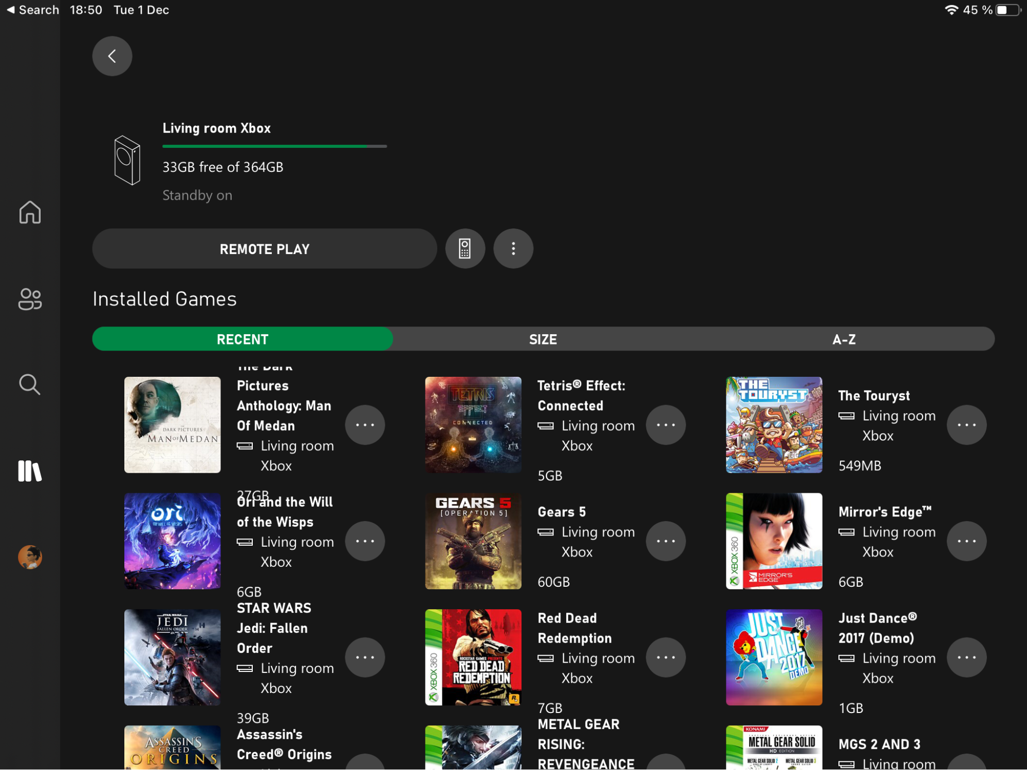
Task: Open The Touryst cover art
Action: pos(774,425)
